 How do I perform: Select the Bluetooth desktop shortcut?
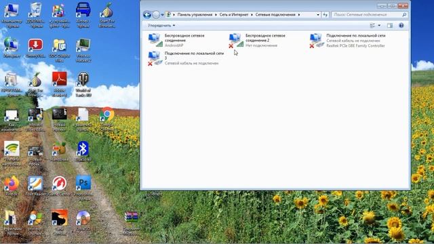[83, 152]
